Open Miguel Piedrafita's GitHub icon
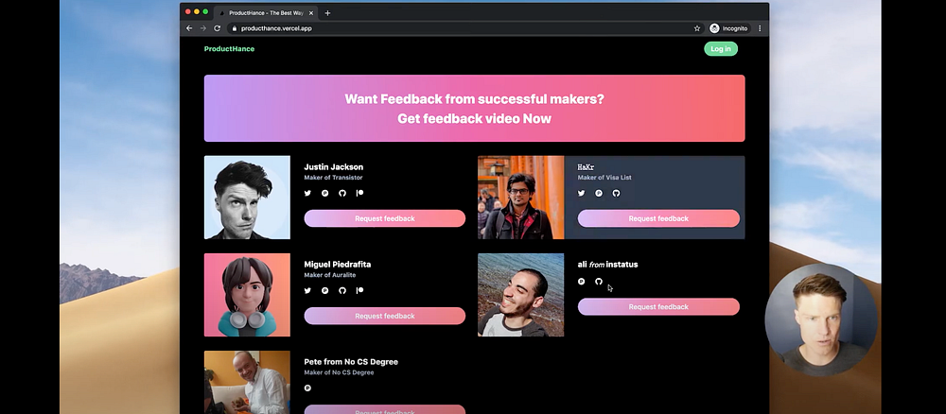Viewport: 946px width, 414px height. (x=342, y=290)
